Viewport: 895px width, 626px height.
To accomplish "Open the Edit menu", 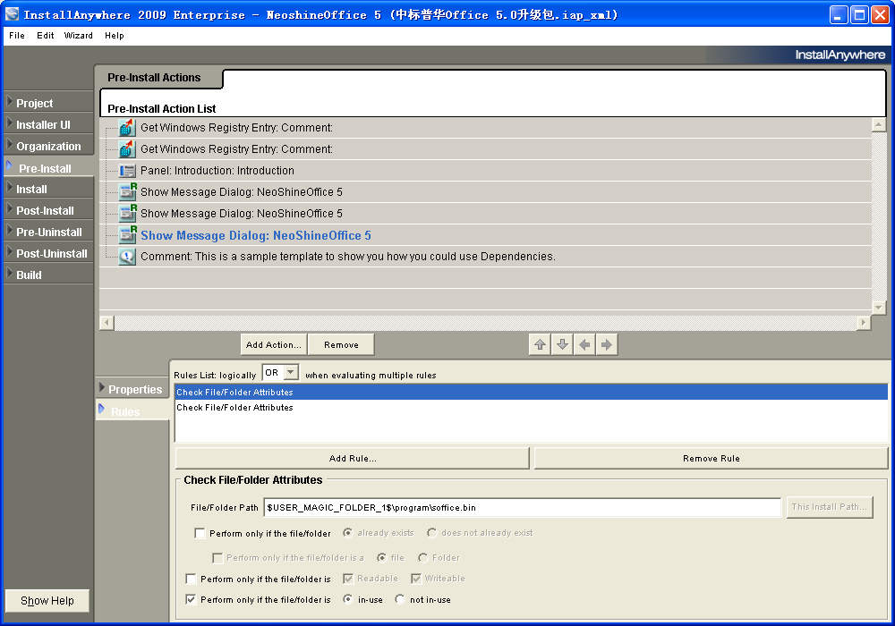I will [45, 36].
